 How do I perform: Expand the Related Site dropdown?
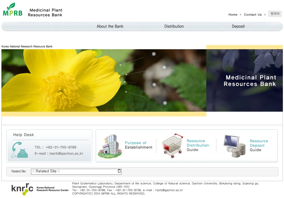point(76,171)
